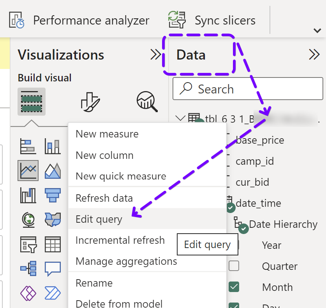Image resolution: width=326 pixels, height=308 pixels.
Task: Collapse the Data pane
Action: tap(314, 55)
